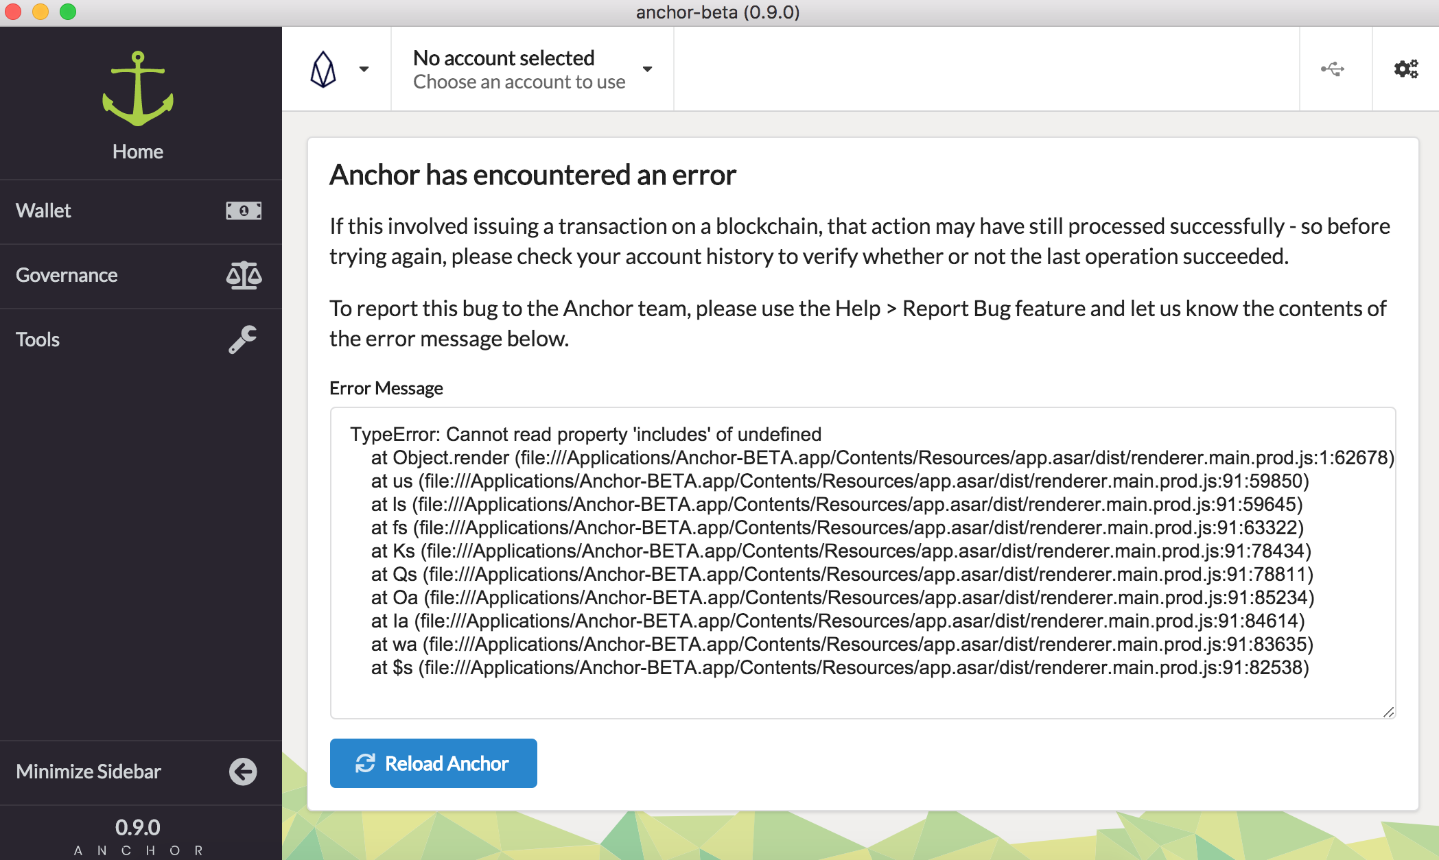Click the 'No account selected' label
The image size is (1439, 860).
pyautogui.click(x=503, y=58)
